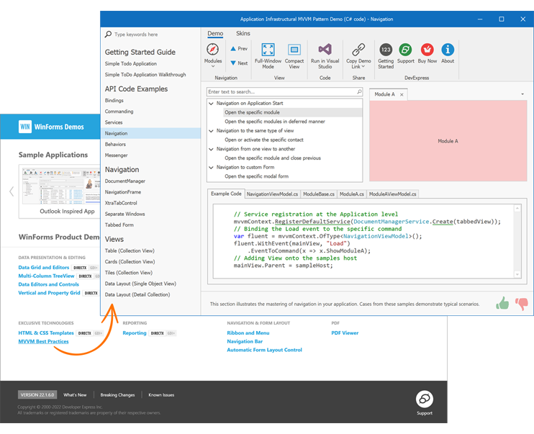Viewport: 534px width, 434px height.
Task: Open the DocumentManager navigation example
Action: point(125,181)
